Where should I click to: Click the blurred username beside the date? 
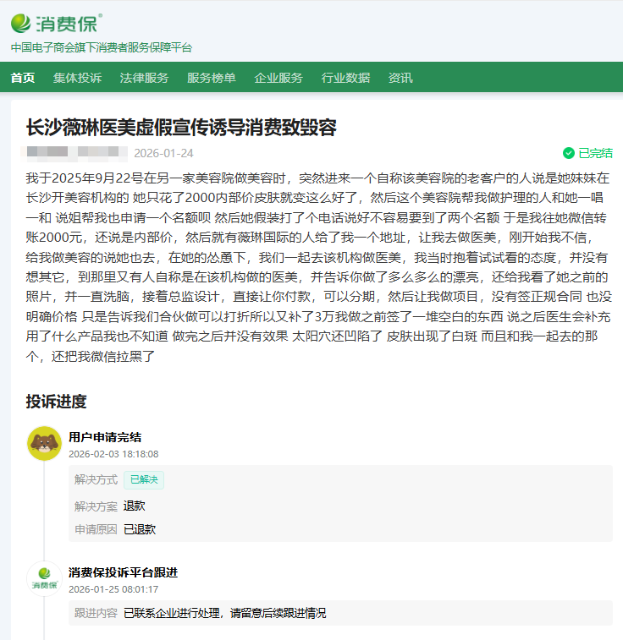point(74,153)
